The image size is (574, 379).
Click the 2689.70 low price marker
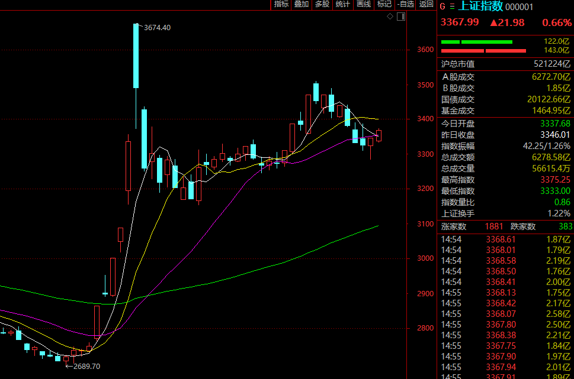coord(86,367)
